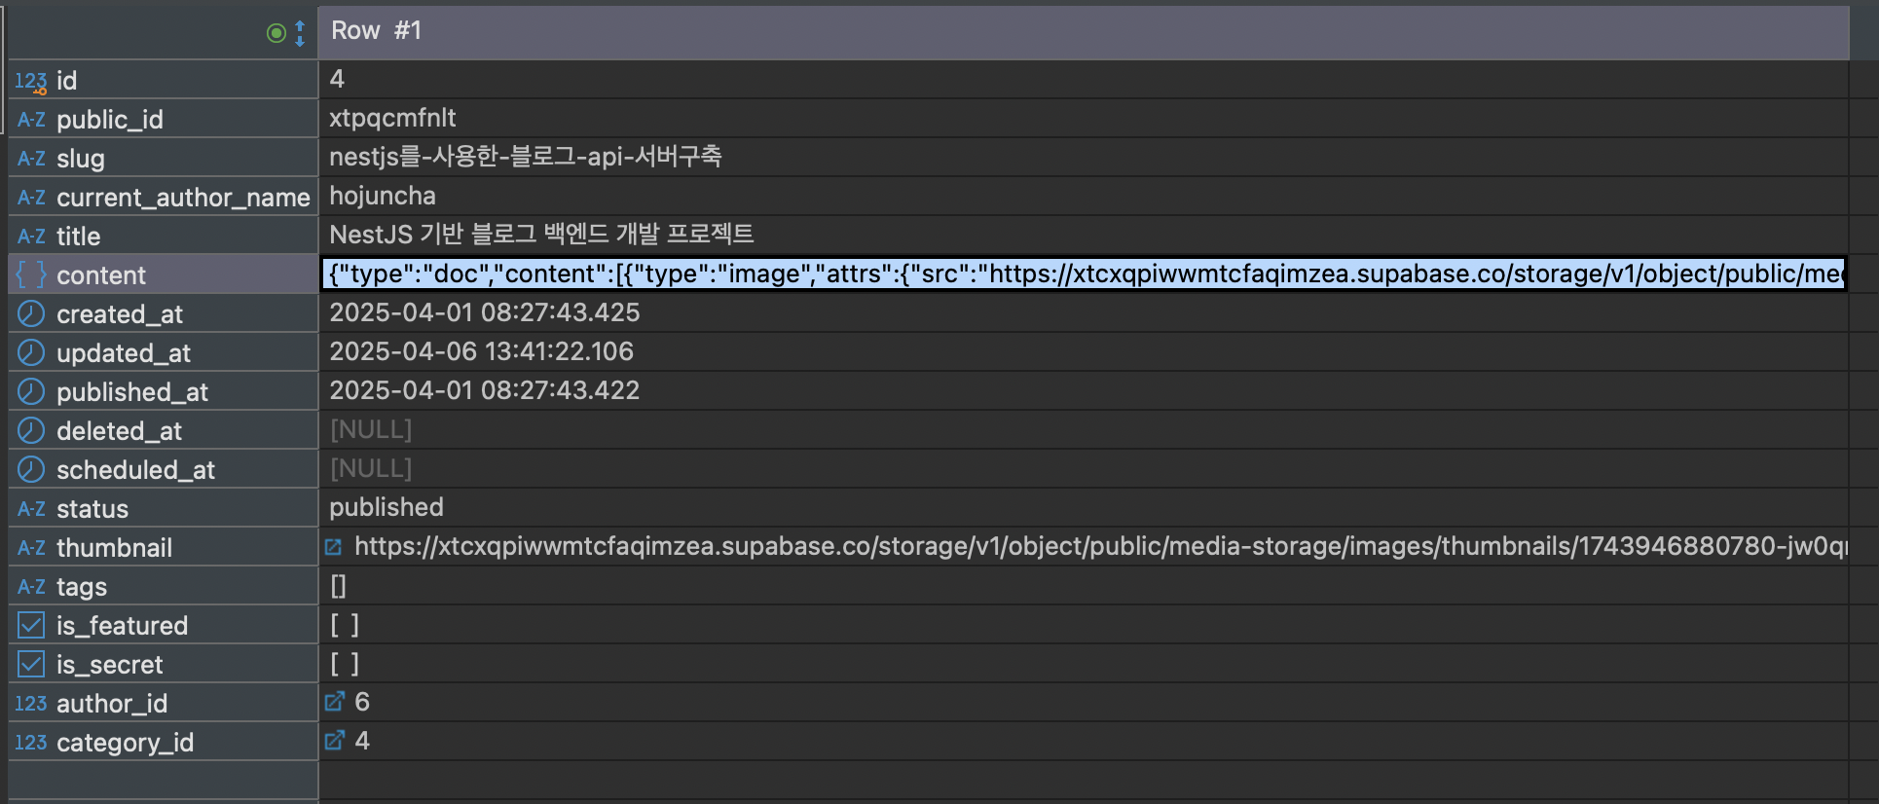Click the A-Z string icon beside slug

31,159
